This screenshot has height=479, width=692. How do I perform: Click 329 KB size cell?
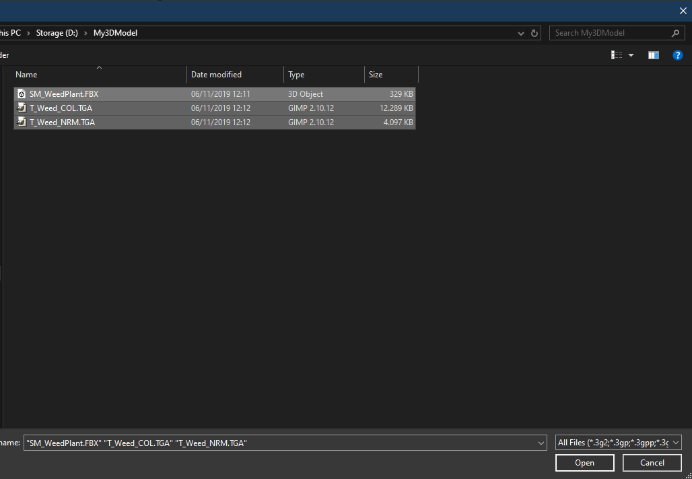click(x=401, y=94)
